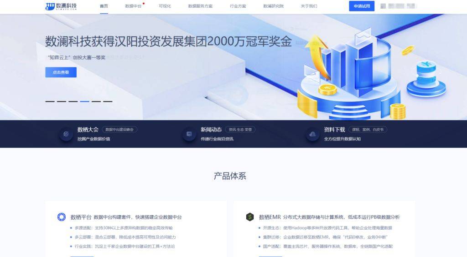Click the 数栖平台 blue ring icon
Screen dimensions: 467x257
pyautogui.click(x=62, y=217)
